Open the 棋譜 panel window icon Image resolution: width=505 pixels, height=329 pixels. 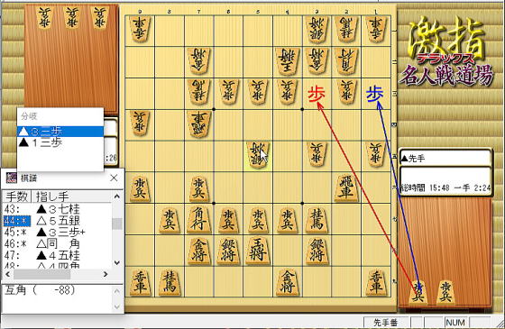12,178
